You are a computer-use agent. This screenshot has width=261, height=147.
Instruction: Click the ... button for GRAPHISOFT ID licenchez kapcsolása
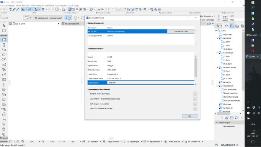pyautogui.click(x=195, y=99)
